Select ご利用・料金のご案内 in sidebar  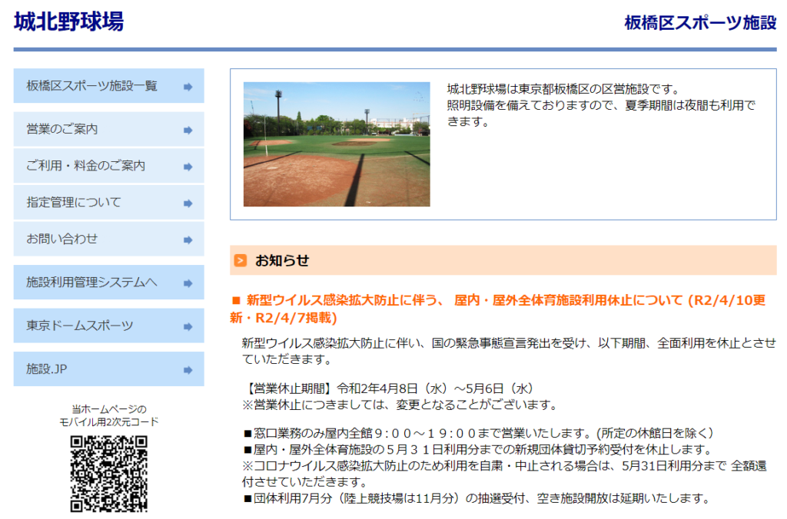(85, 166)
